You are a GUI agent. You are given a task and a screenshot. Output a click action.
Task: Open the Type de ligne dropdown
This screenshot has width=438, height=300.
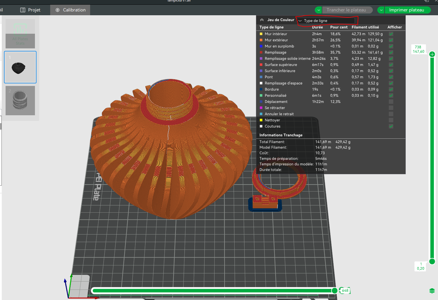click(x=326, y=21)
